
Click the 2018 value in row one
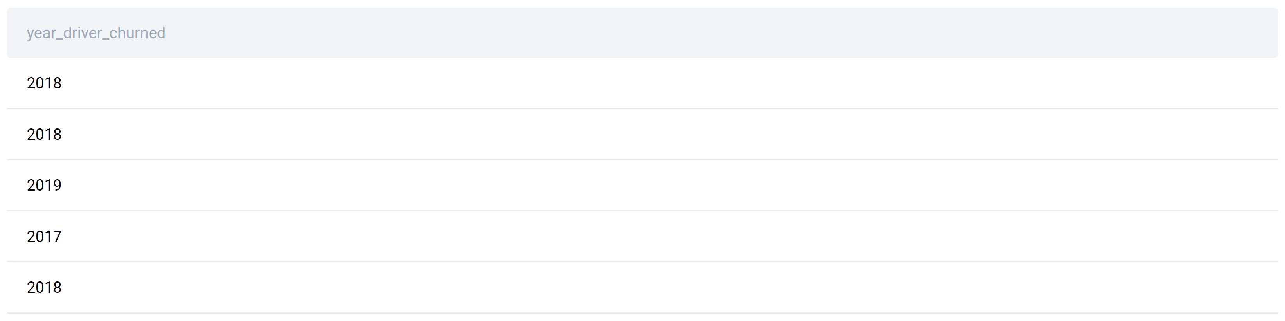pos(44,83)
